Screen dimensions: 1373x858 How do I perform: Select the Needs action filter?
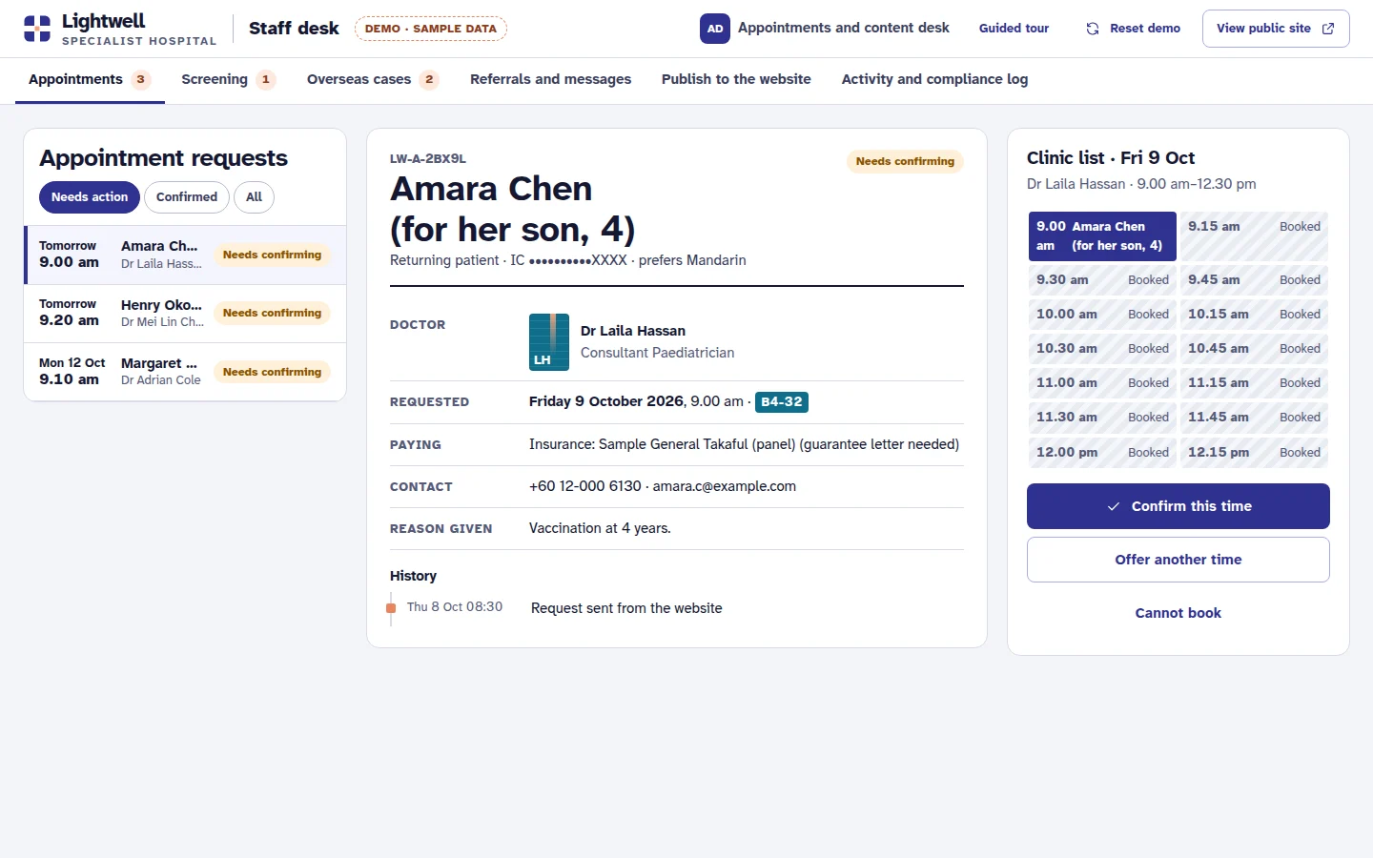tap(90, 197)
